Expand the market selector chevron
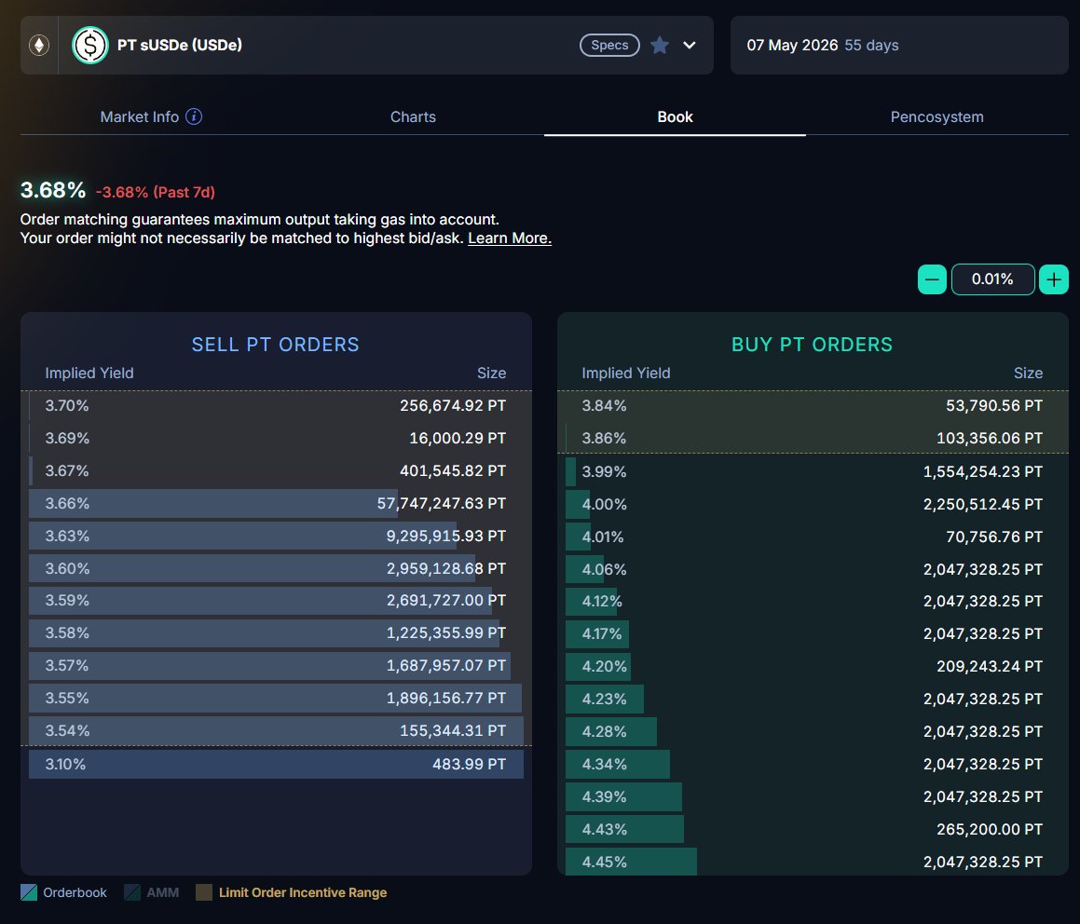This screenshot has height=924, width=1080. coord(690,46)
